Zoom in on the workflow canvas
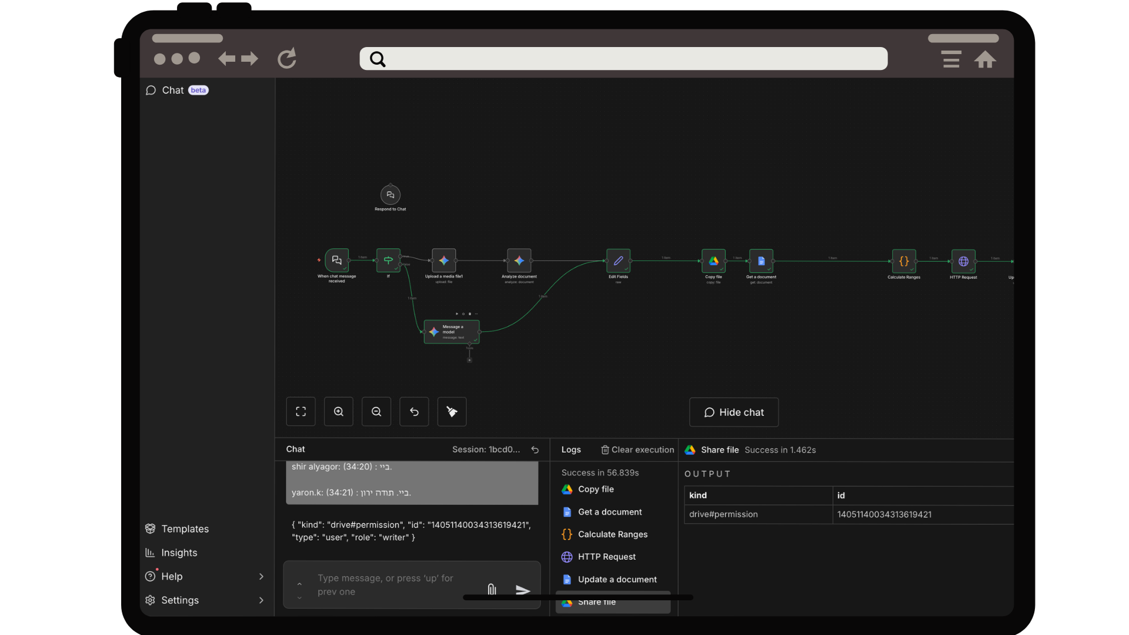Image resolution: width=1129 pixels, height=635 pixels. (339, 412)
